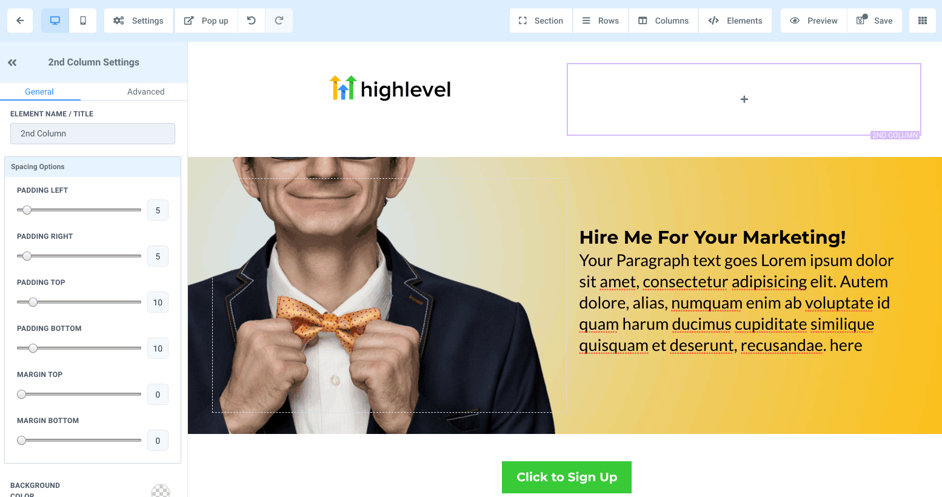
Task: Click the Save button
Action: point(875,21)
